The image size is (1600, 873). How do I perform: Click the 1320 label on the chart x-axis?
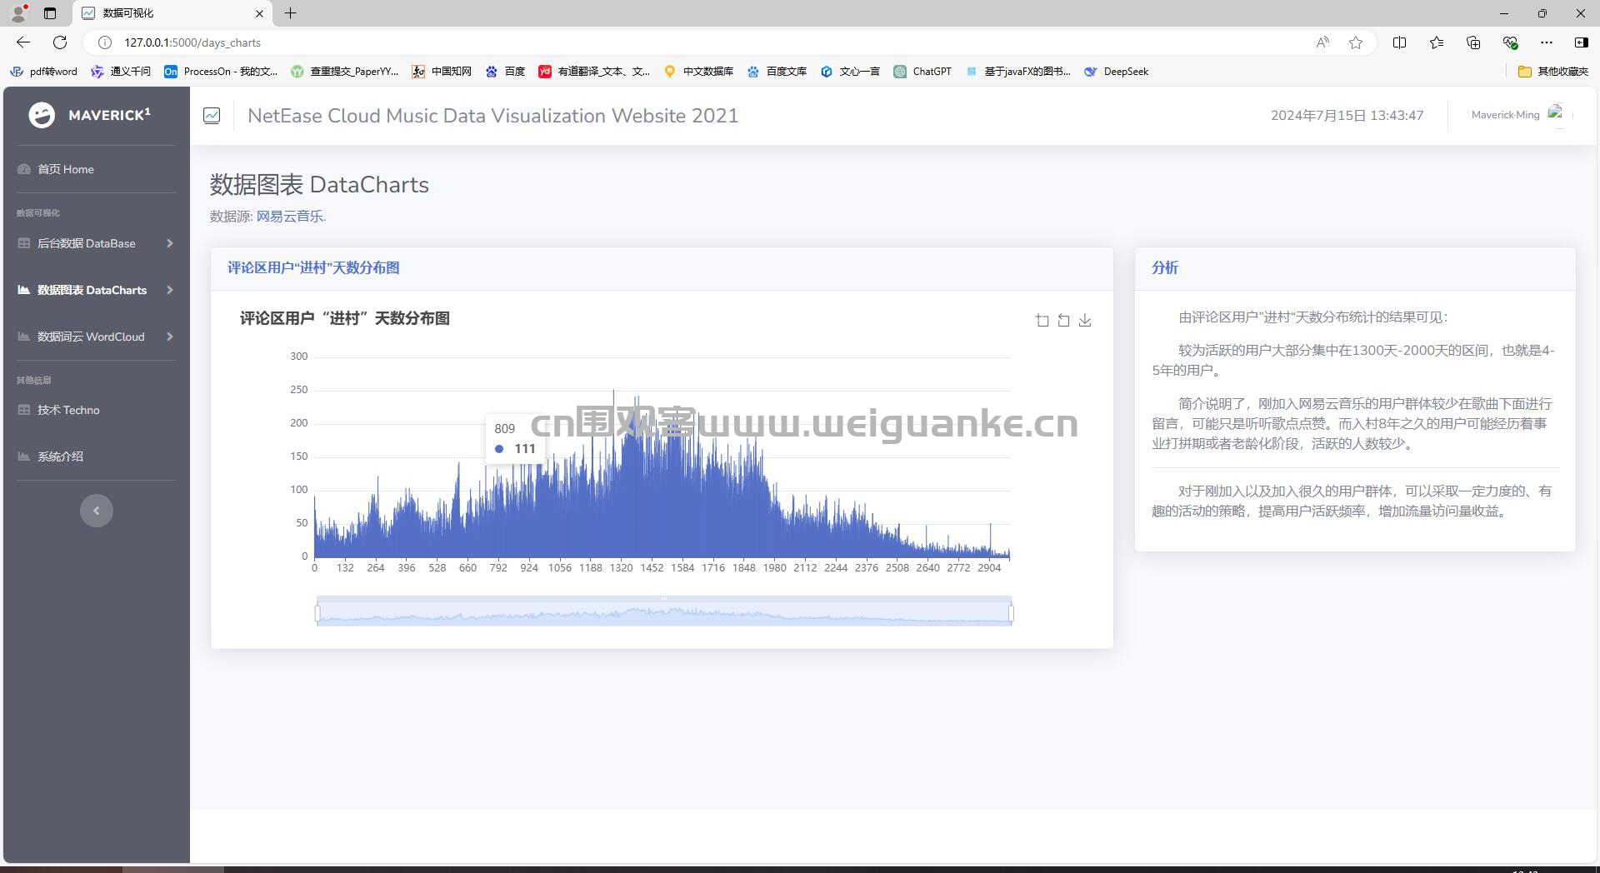coord(621,568)
